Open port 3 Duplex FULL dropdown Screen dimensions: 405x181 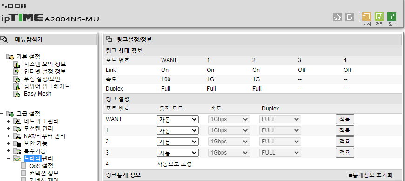pos(280,153)
